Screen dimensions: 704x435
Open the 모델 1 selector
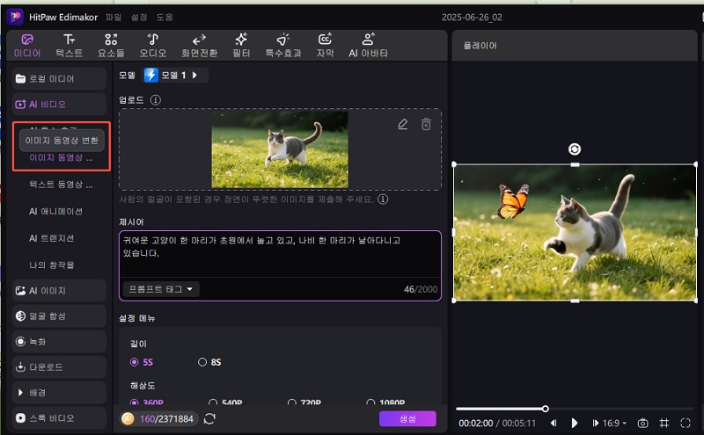[x=175, y=75]
